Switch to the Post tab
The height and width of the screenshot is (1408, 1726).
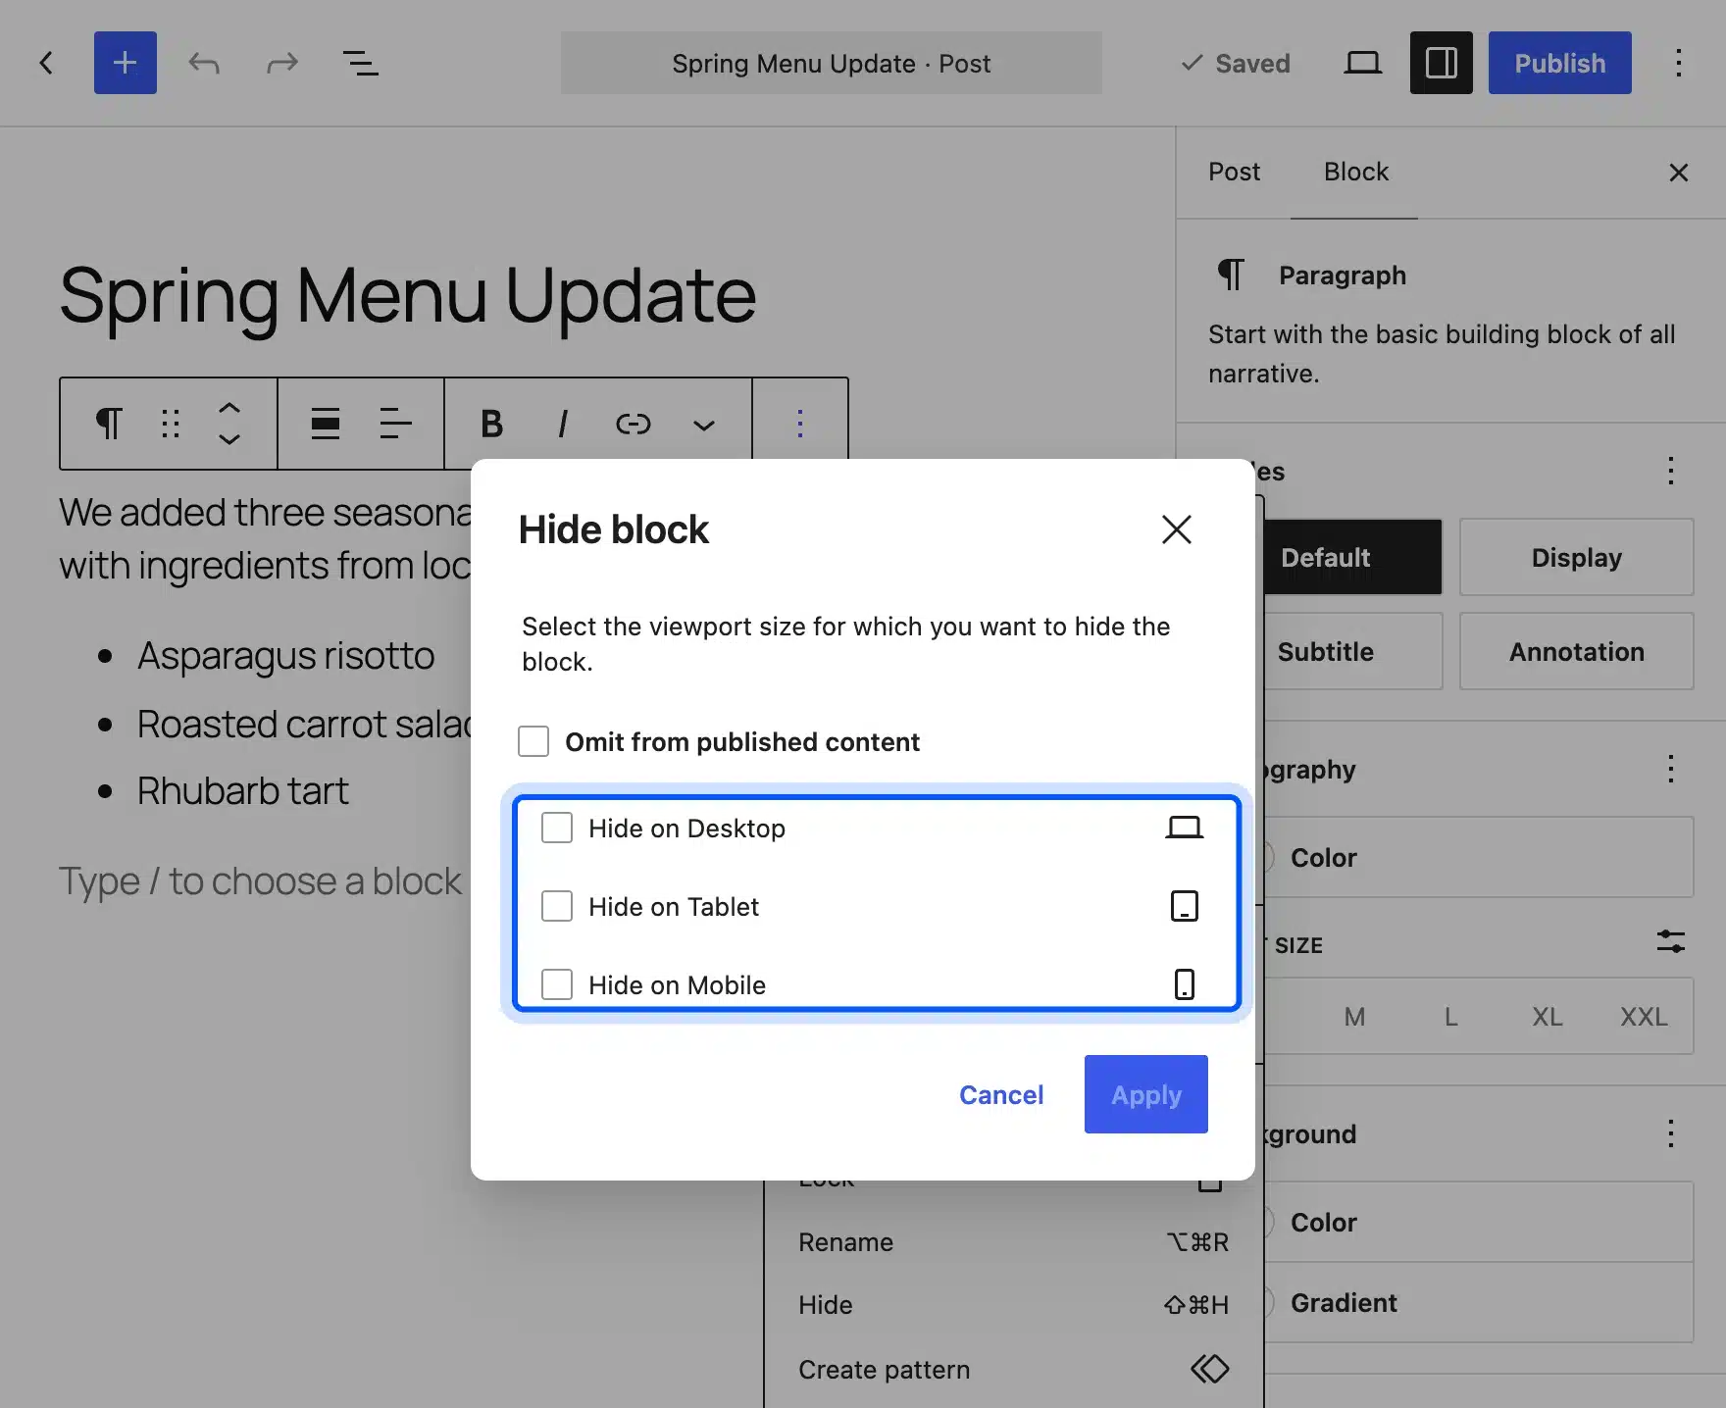pyautogui.click(x=1234, y=172)
